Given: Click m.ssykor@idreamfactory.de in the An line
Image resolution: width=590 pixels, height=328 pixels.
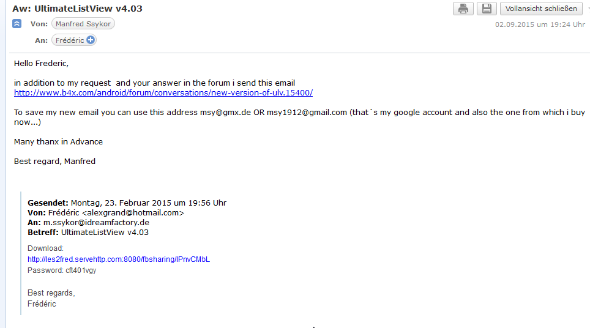Looking at the screenshot, I should point(96,223).
